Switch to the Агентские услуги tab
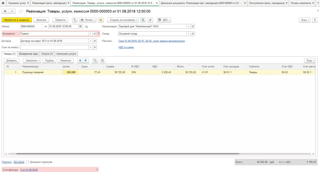The height and width of the screenshot is (172, 320). [x=66, y=54]
